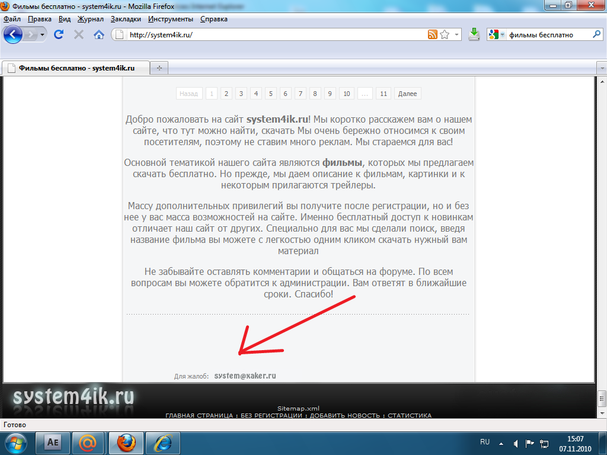Open the Инструменты menu

[x=170, y=19]
